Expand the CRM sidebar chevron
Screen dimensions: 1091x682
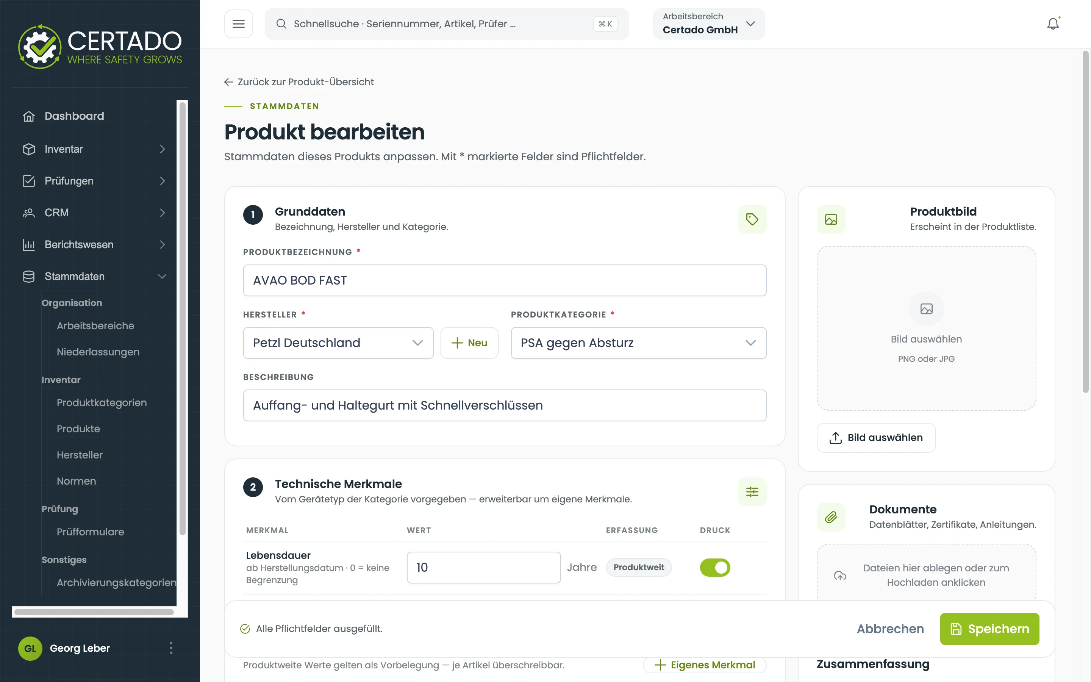[x=162, y=213]
